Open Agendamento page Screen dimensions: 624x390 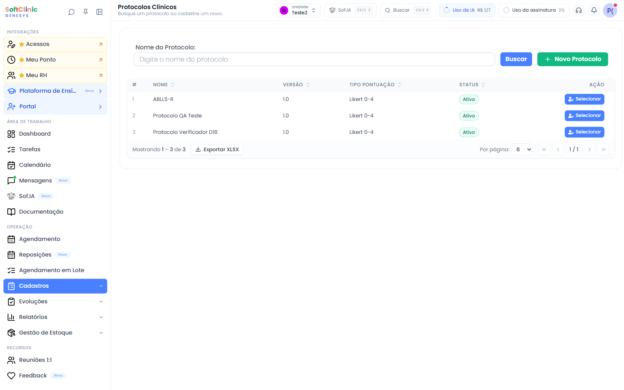click(x=55, y=239)
